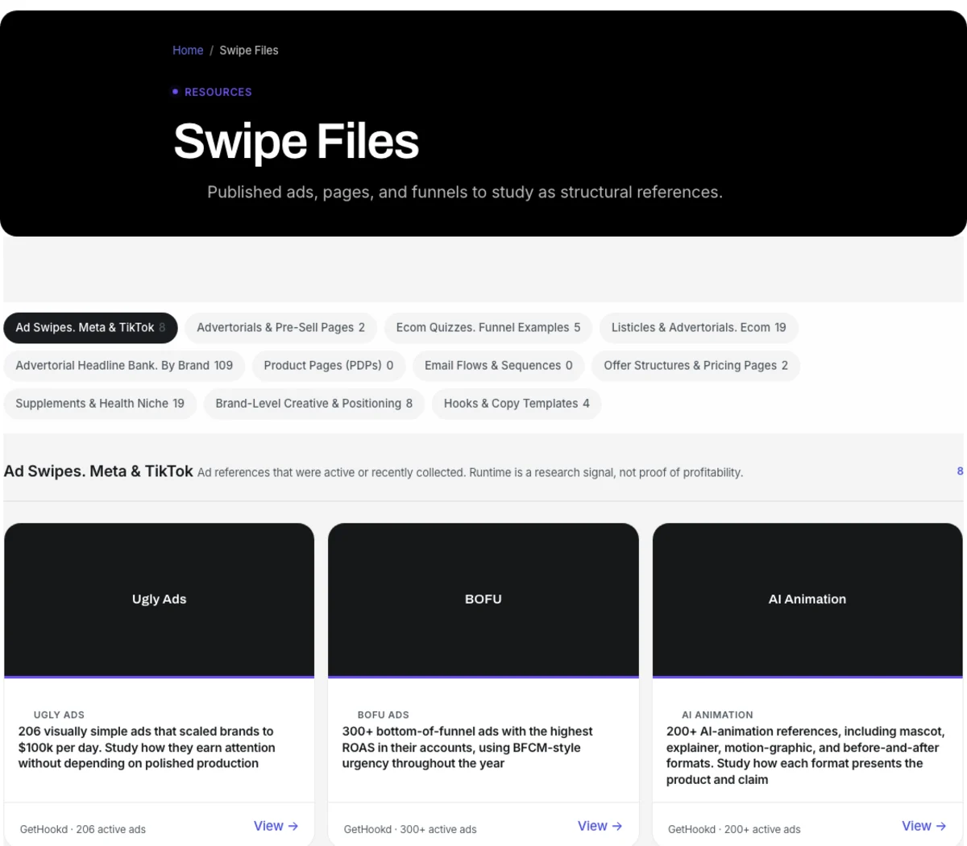Click the '206 visually simple ads' description
This screenshot has height=846, width=967.
[x=147, y=747]
